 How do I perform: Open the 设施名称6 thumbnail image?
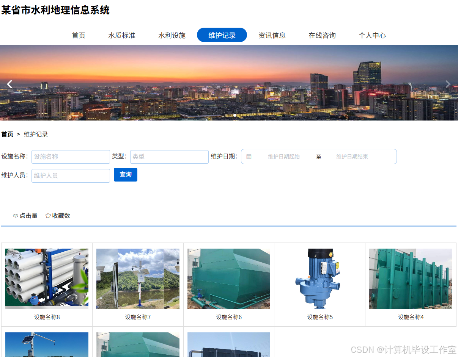[x=229, y=279]
